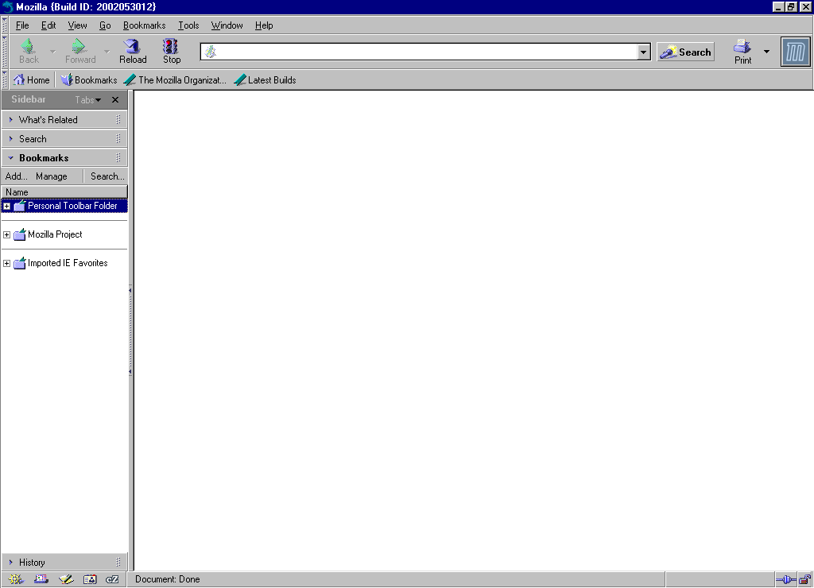
Task: Open the address bar dropdown list
Action: coord(643,52)
